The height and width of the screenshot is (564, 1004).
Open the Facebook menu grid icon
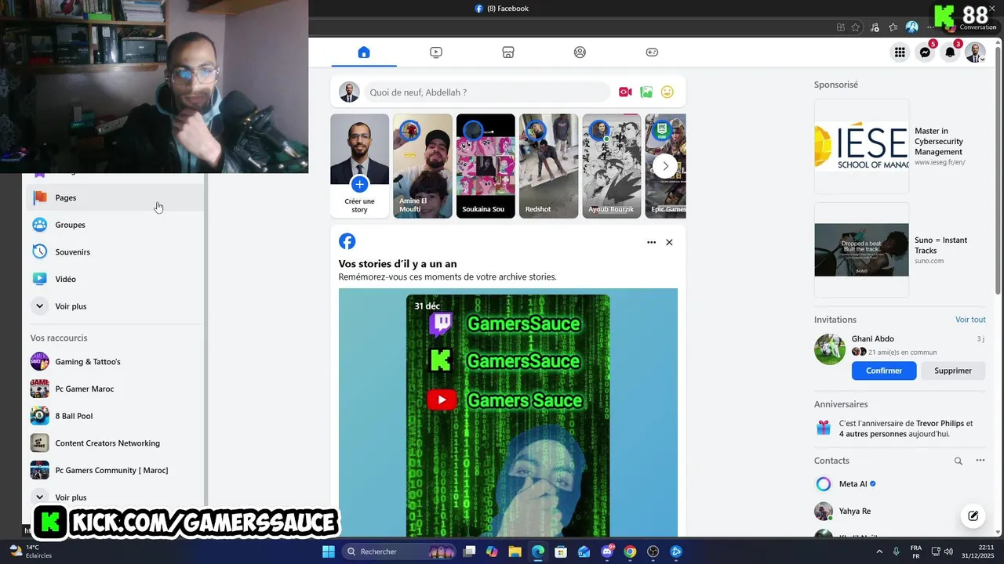tap(900, 52)
